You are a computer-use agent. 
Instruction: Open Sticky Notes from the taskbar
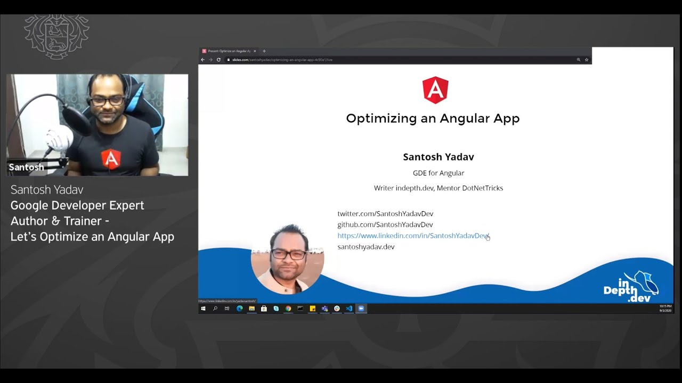click(x=313, y=309)
